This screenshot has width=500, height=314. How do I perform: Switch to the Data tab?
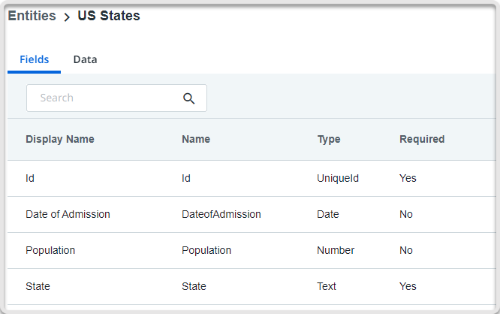85,59
